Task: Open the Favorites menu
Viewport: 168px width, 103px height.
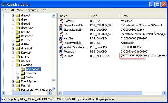Action: (x=32, y=10)
